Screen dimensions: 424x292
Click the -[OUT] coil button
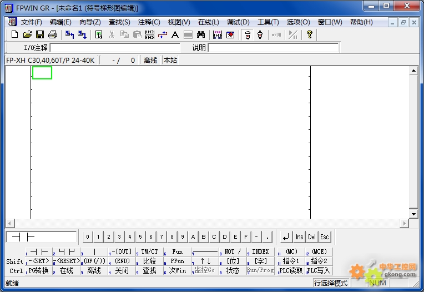pos(122,251)
